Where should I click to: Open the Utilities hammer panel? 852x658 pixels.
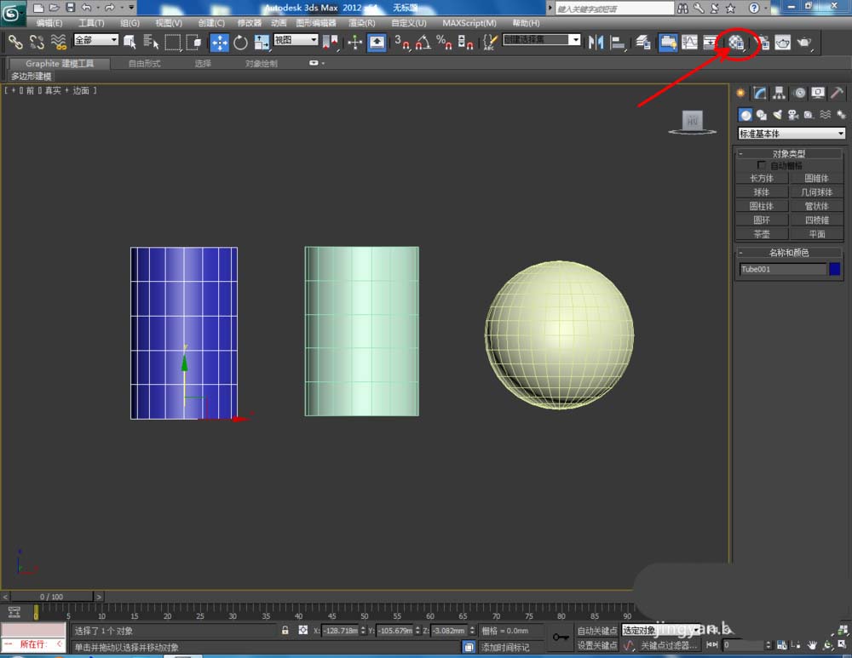[838, 94]
